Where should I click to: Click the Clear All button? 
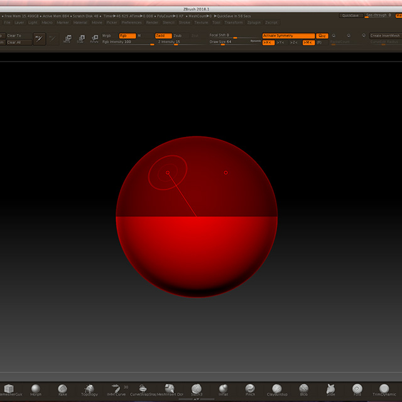coord(19,43)
